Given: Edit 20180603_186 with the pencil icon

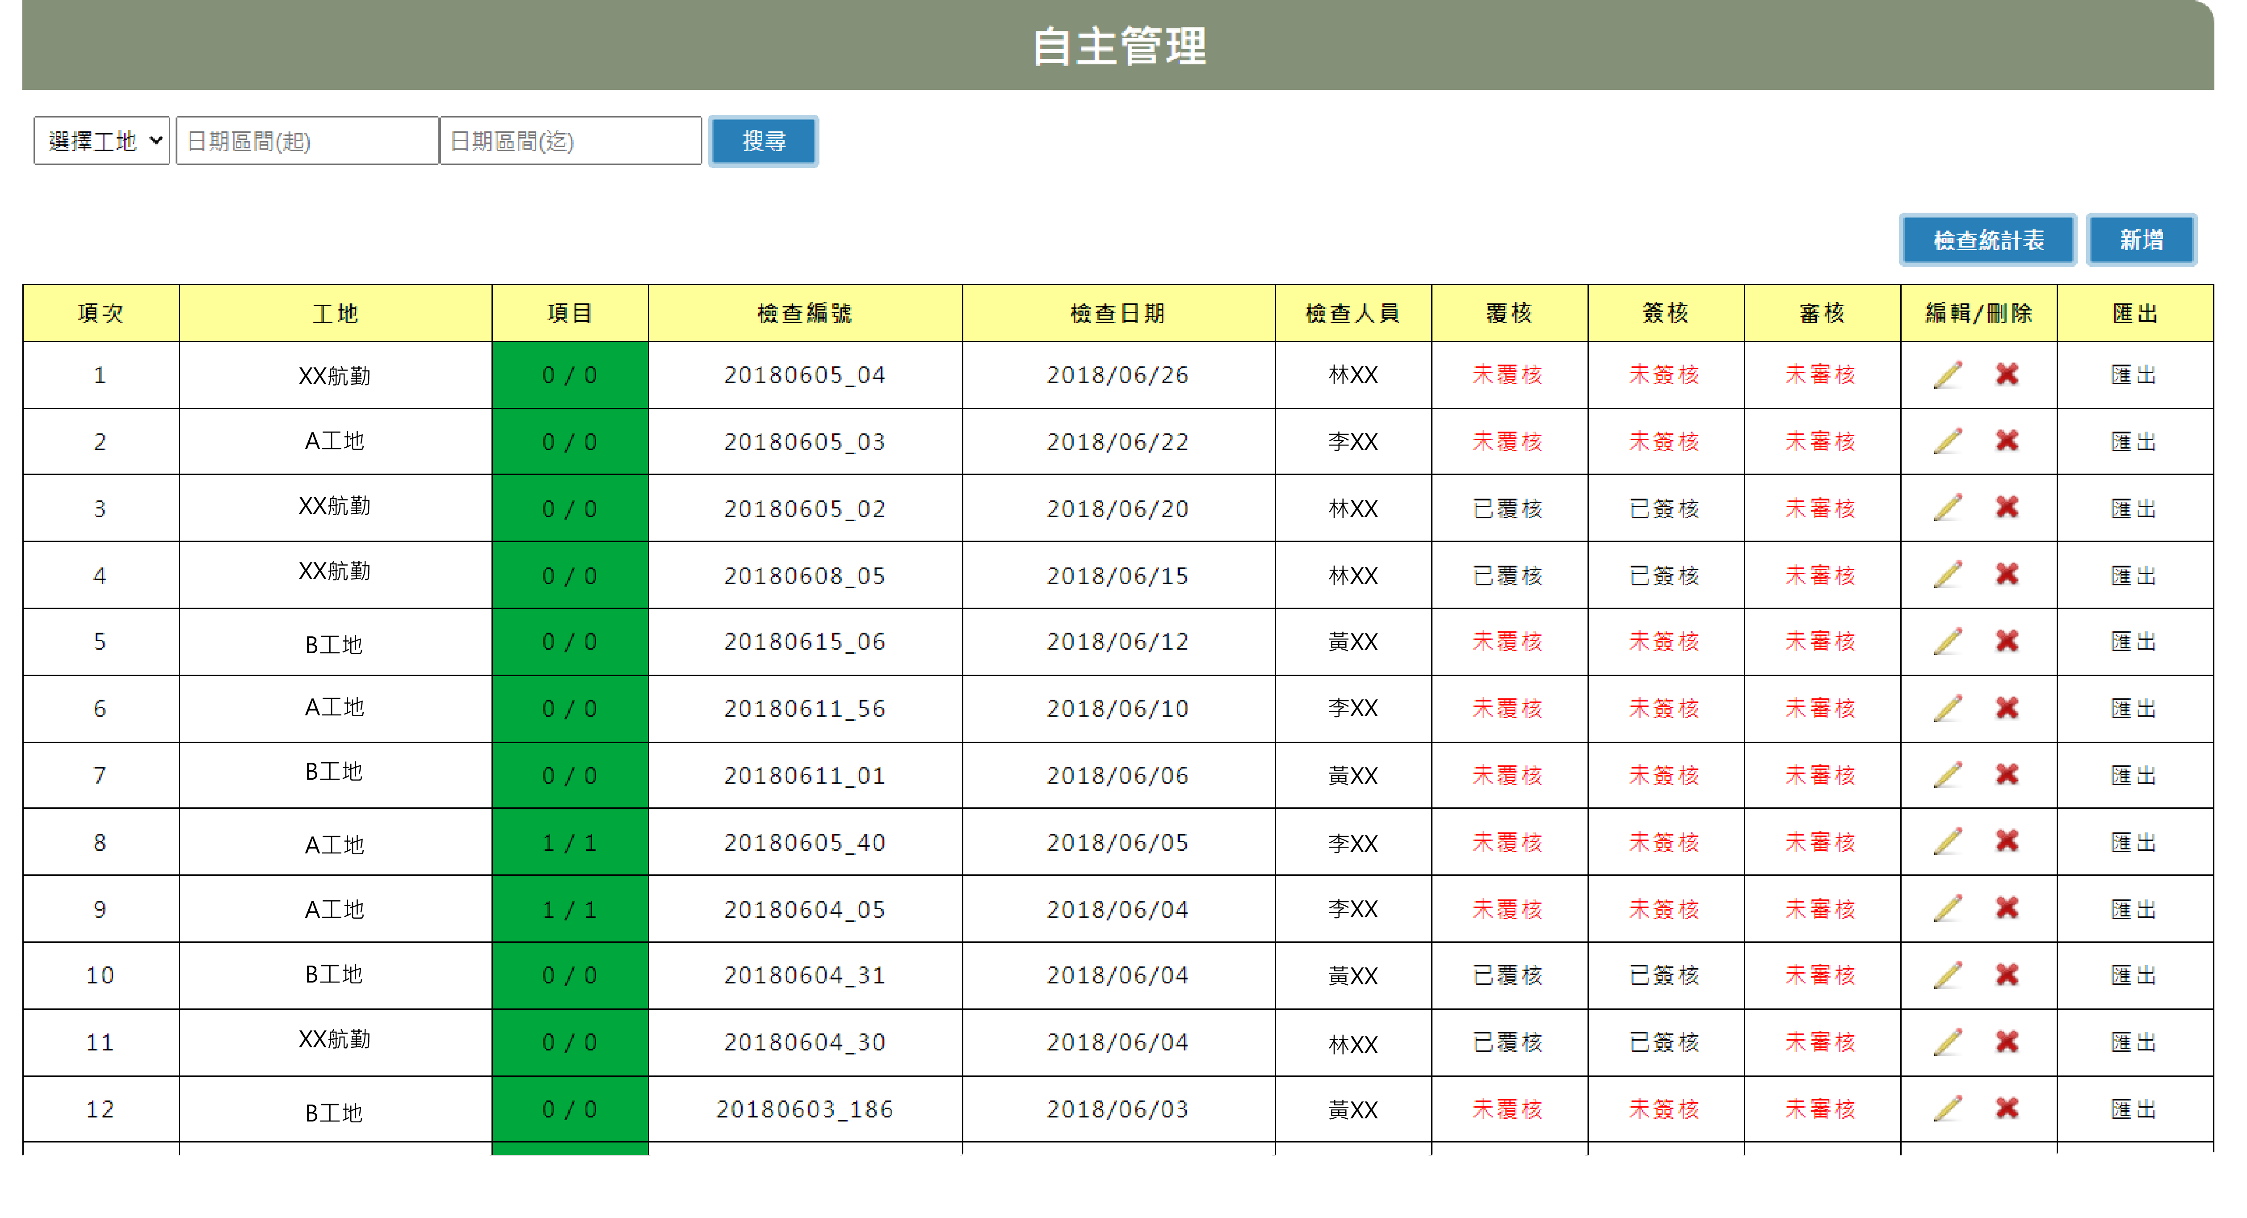Looking at the screenshot, I should click(1948, 1109).
